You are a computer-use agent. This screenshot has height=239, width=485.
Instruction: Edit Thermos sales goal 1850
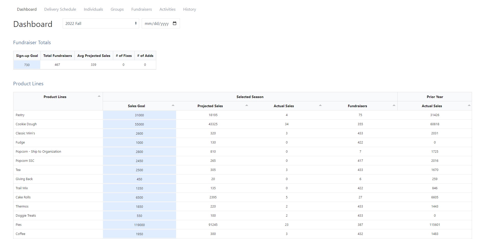139,206
